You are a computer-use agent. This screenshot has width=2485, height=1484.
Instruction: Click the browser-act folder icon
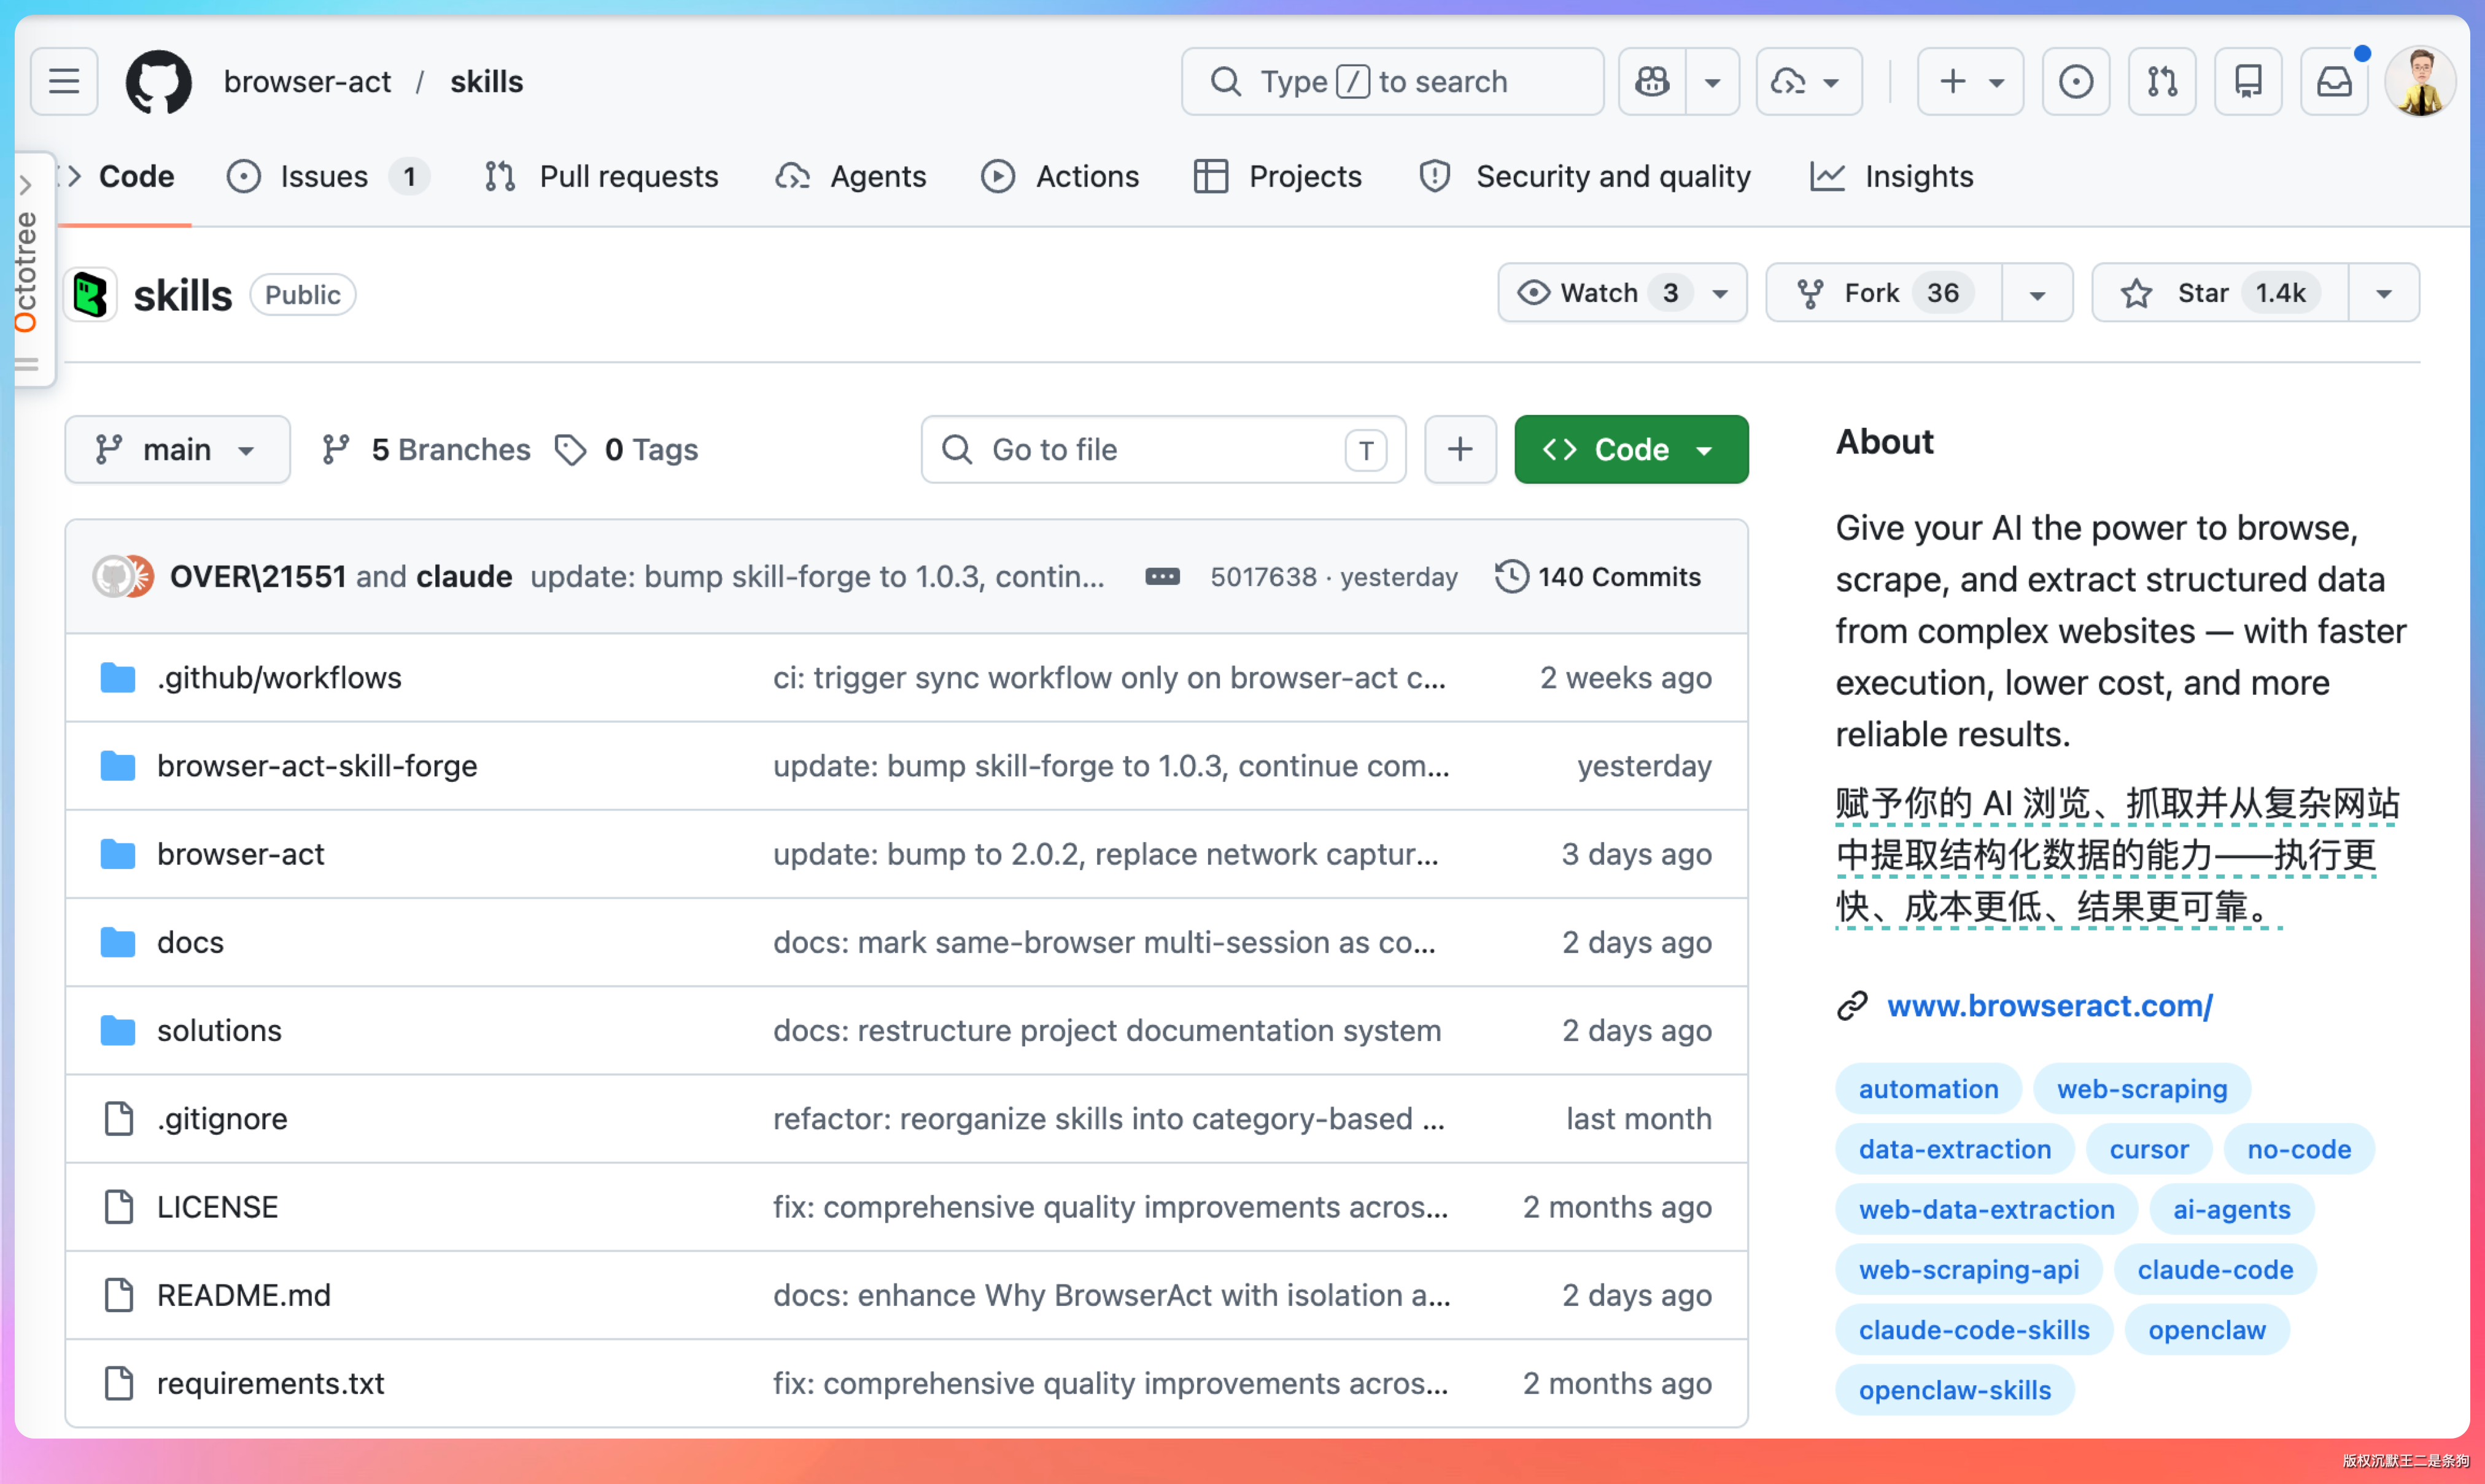[118, 854]
